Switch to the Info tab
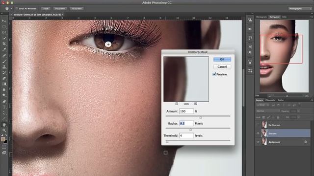 click(x=285, y=17)
